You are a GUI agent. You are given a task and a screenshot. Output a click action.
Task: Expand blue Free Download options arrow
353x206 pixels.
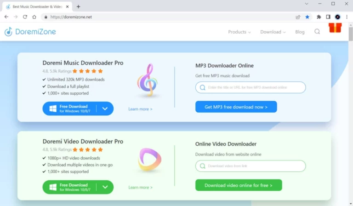tap(105, 109)
